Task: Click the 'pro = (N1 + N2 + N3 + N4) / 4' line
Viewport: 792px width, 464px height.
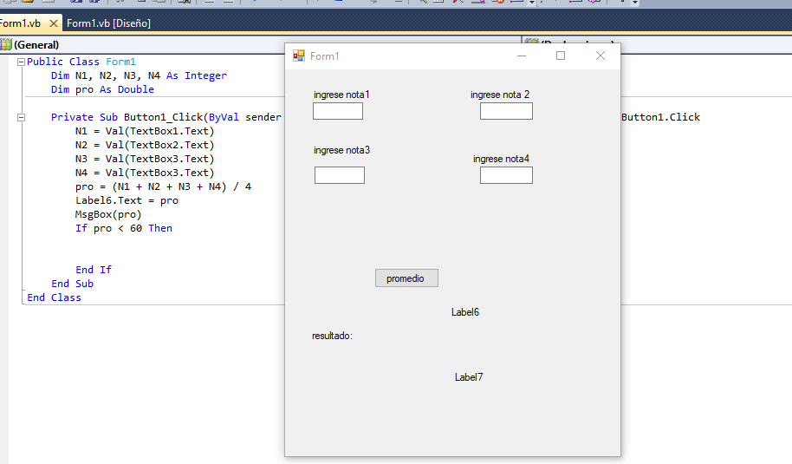Action: (x=163, y=186)
